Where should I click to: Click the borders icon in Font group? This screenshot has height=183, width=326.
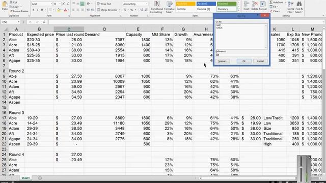click(50, 10)
